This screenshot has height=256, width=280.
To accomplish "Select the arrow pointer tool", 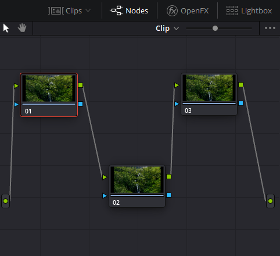I will 6,28.
